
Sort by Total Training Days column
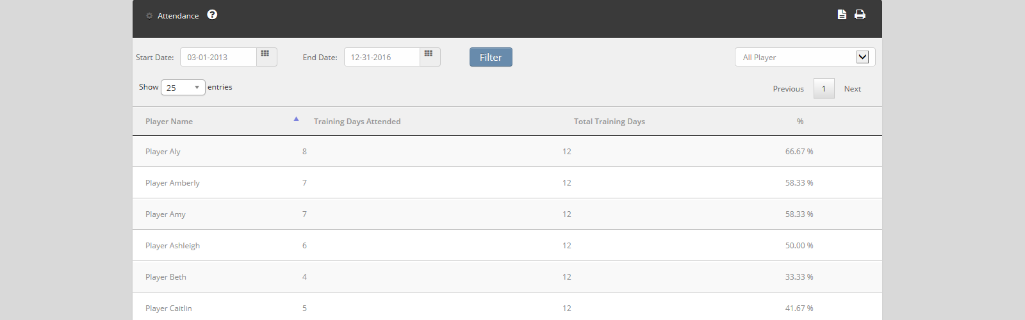[x=609, y=122]
